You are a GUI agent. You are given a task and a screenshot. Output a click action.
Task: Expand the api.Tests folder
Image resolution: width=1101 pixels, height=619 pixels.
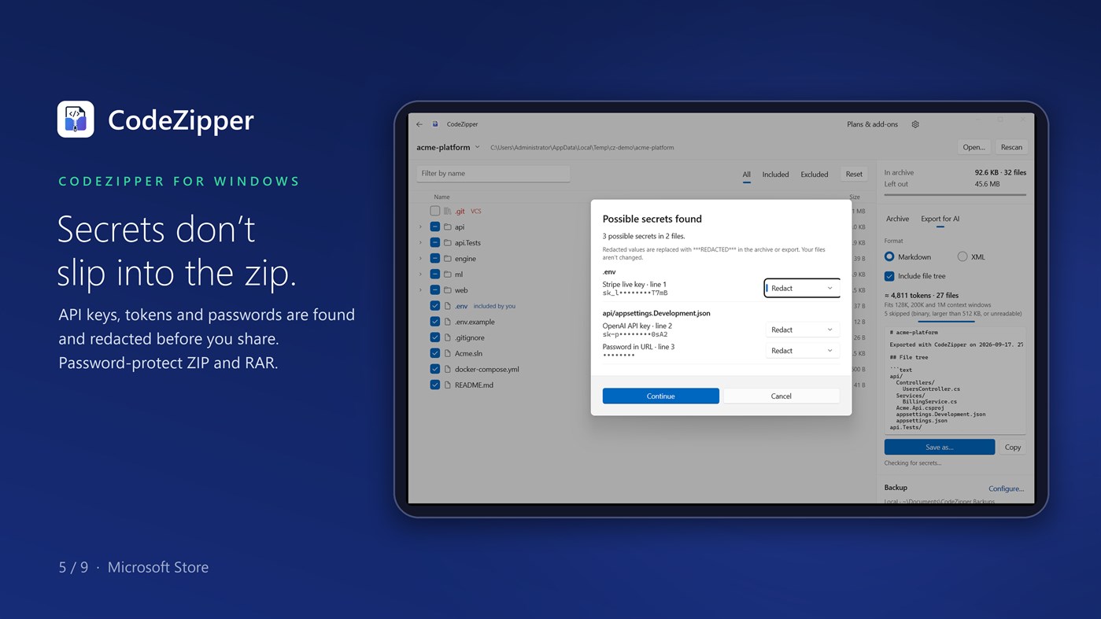tap(420, 243)
